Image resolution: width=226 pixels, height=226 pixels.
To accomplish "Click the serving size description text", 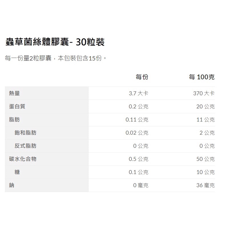I will click(x=56, y=58).
